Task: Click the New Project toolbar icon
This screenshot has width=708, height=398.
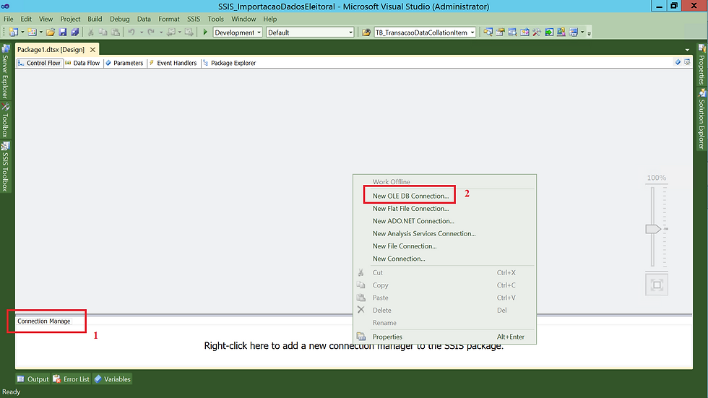Action: (14, 32)
